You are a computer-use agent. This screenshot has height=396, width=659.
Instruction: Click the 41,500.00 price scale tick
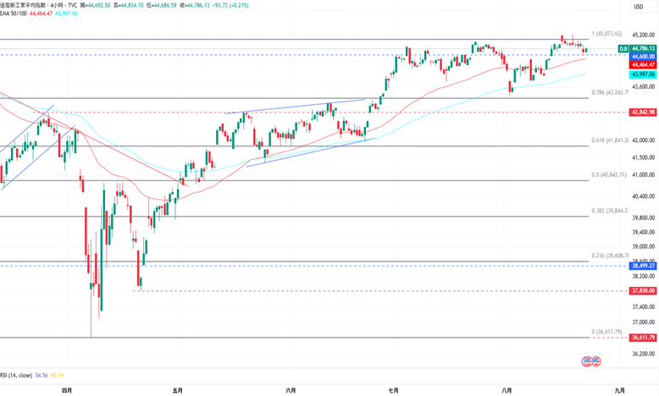644,157
